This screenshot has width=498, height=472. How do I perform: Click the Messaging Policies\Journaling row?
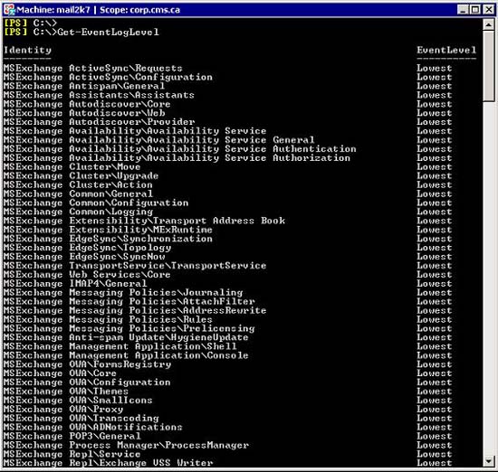tap(227, 292)
